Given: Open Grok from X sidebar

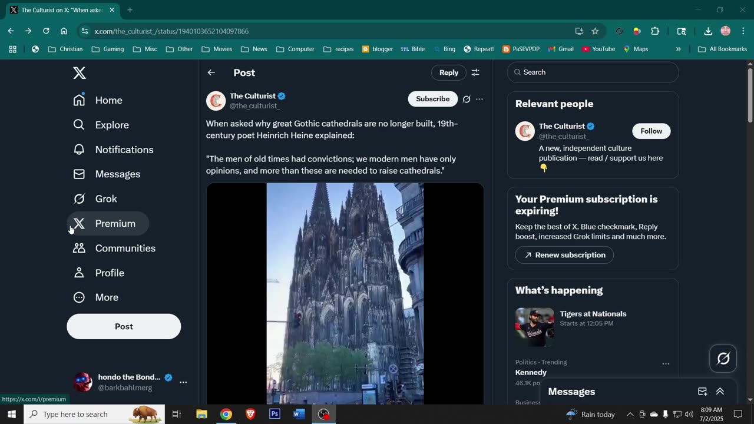Looking at the screenshot, I should (95, 199).
